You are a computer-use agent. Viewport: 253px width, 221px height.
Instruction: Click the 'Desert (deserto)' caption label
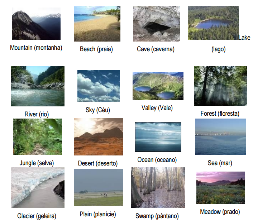click(x=98, y=163)
